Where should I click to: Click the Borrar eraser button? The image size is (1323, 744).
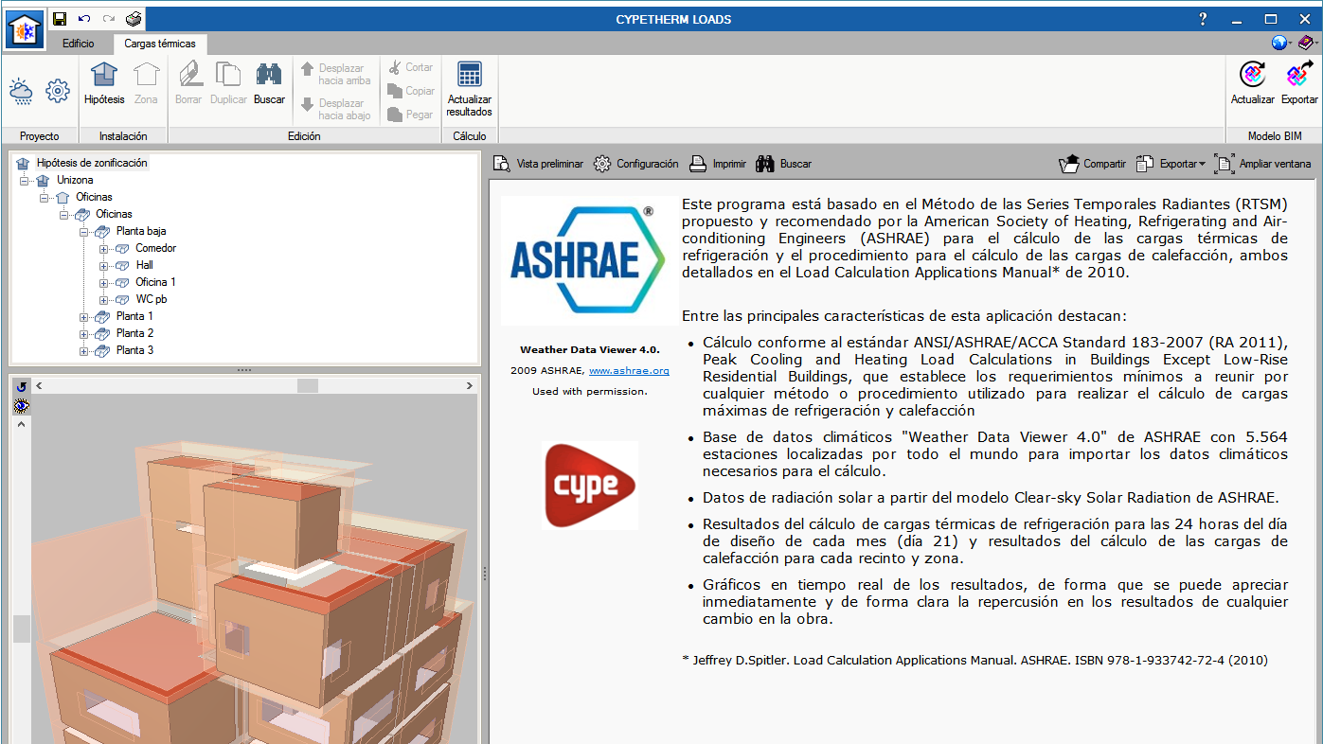pos(188,84)
